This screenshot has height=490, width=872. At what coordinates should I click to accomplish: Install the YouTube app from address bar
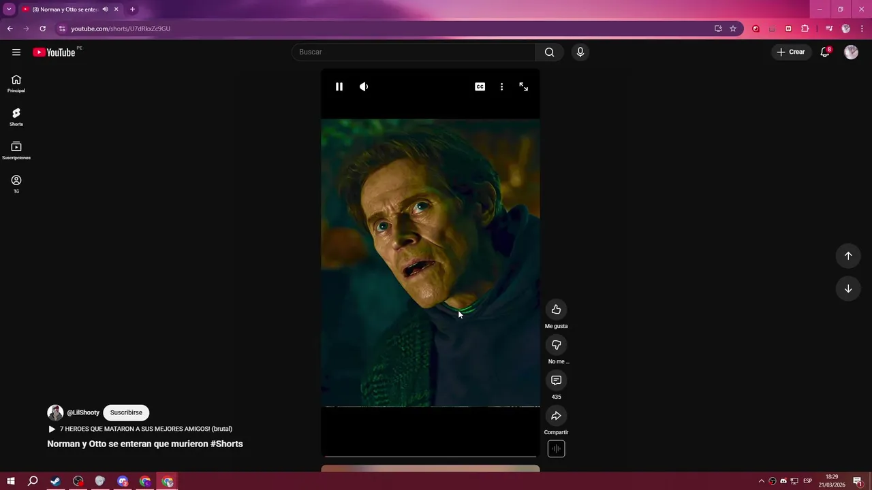point(718,29)
